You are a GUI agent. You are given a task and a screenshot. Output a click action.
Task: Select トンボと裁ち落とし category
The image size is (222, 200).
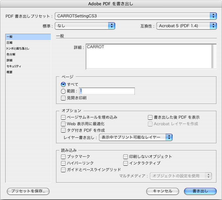[28, 49]
